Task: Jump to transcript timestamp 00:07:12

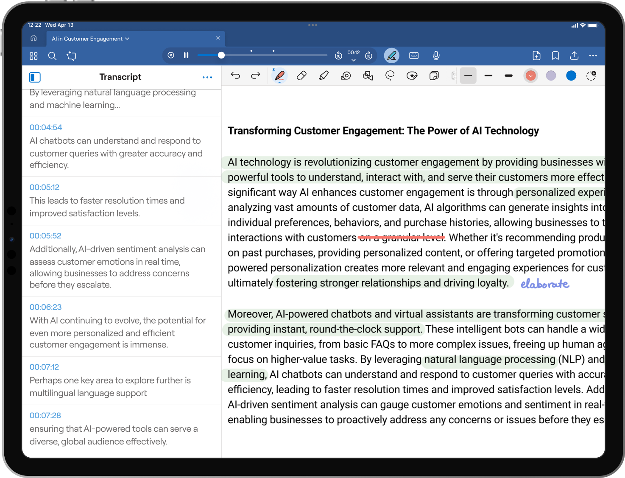Action: click(x=44, y=367)
